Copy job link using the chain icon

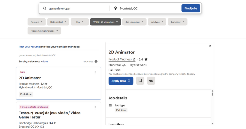coord(151,81)
